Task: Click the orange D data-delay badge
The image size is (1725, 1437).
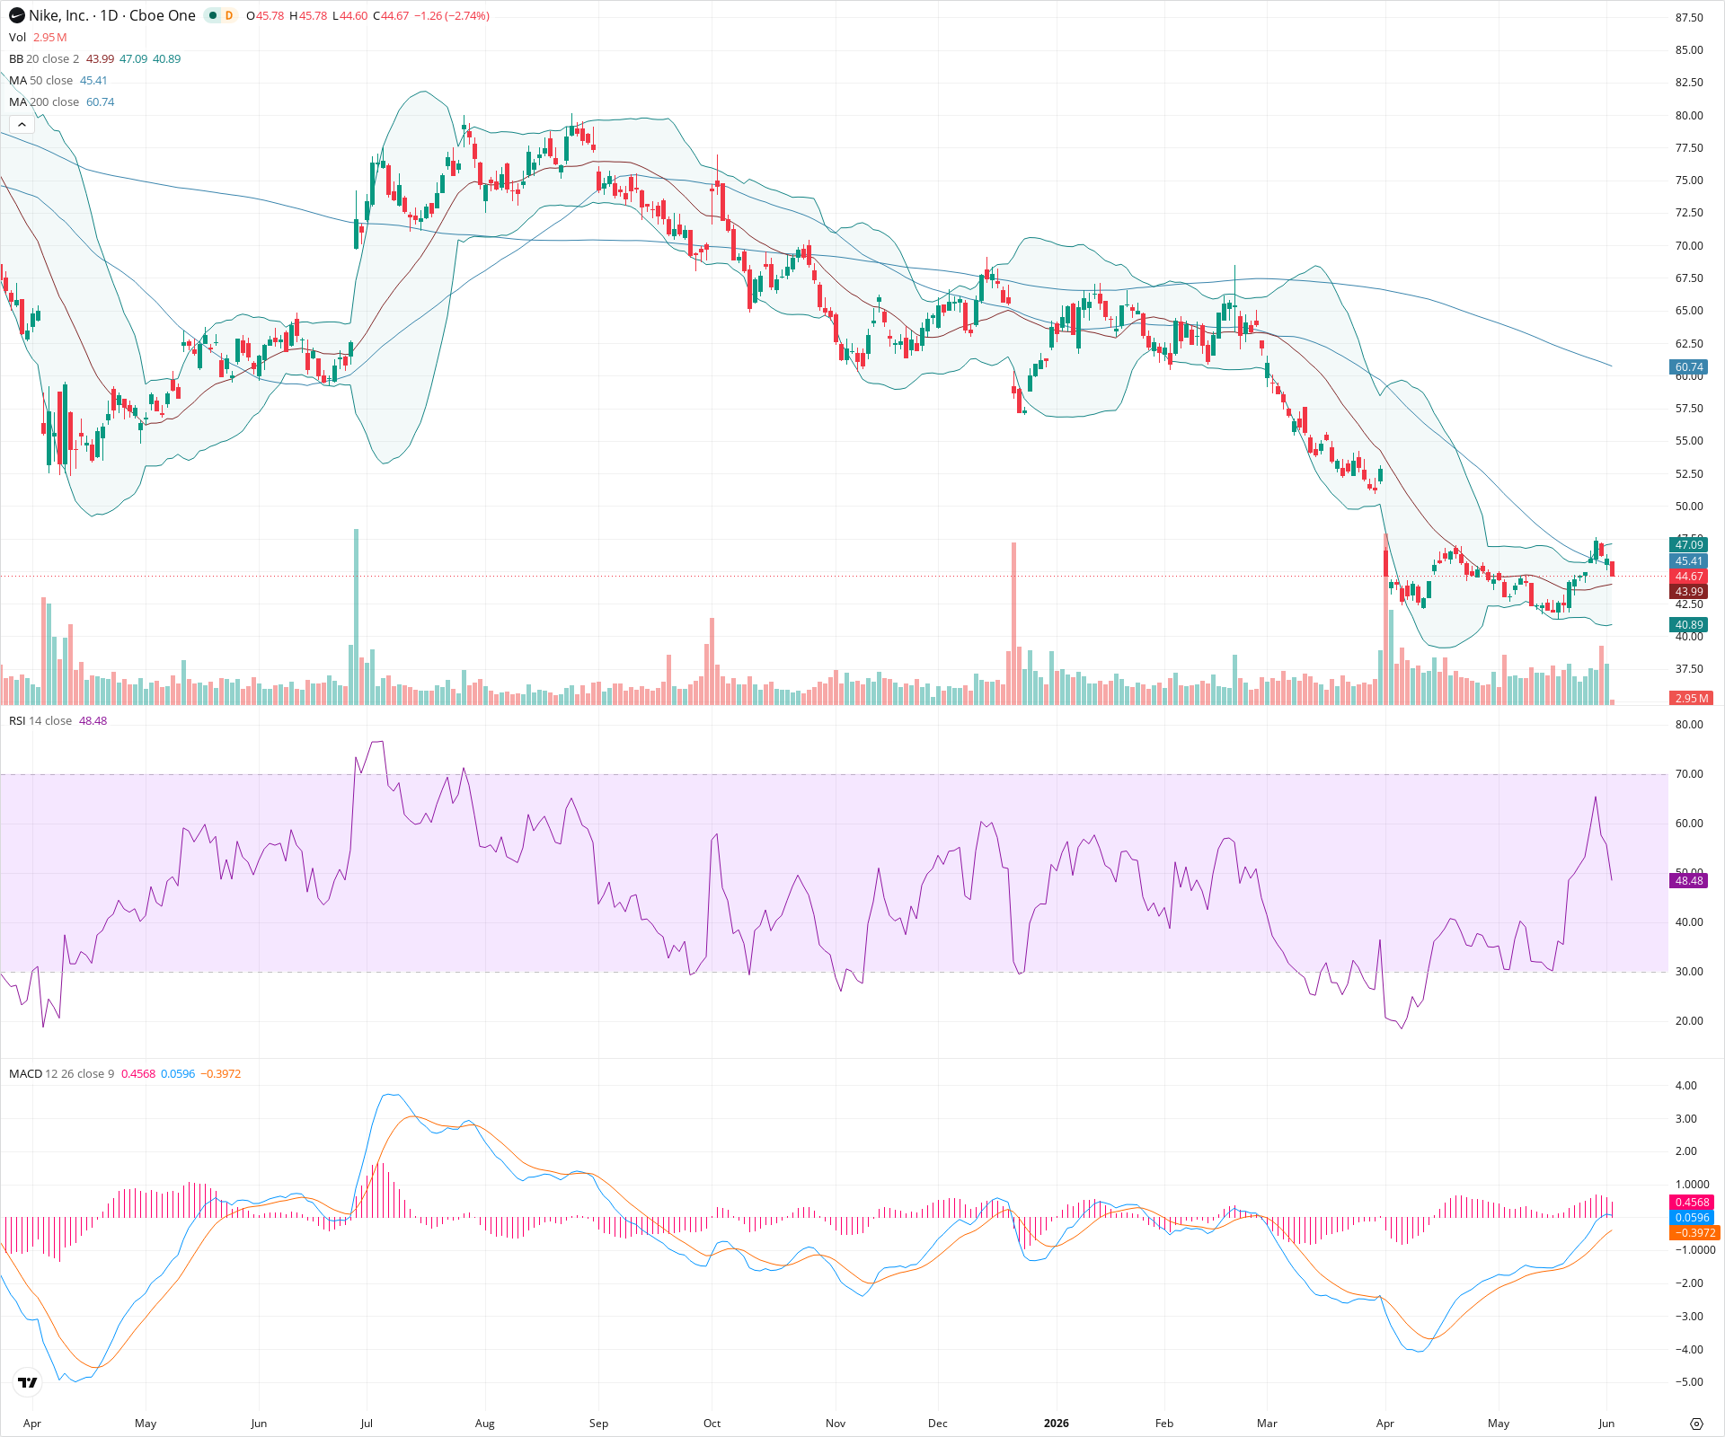Action: pyautogui.click(x=229, y=15)
